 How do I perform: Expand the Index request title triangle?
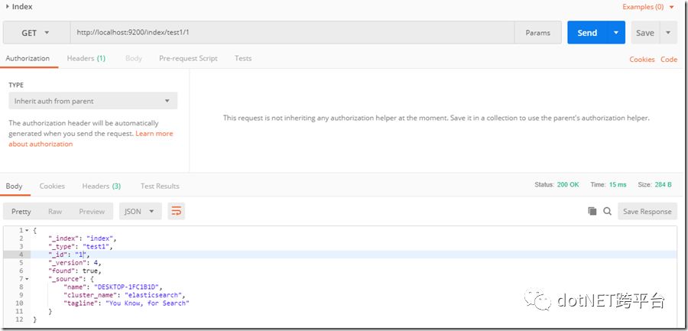tap(8, 7)
